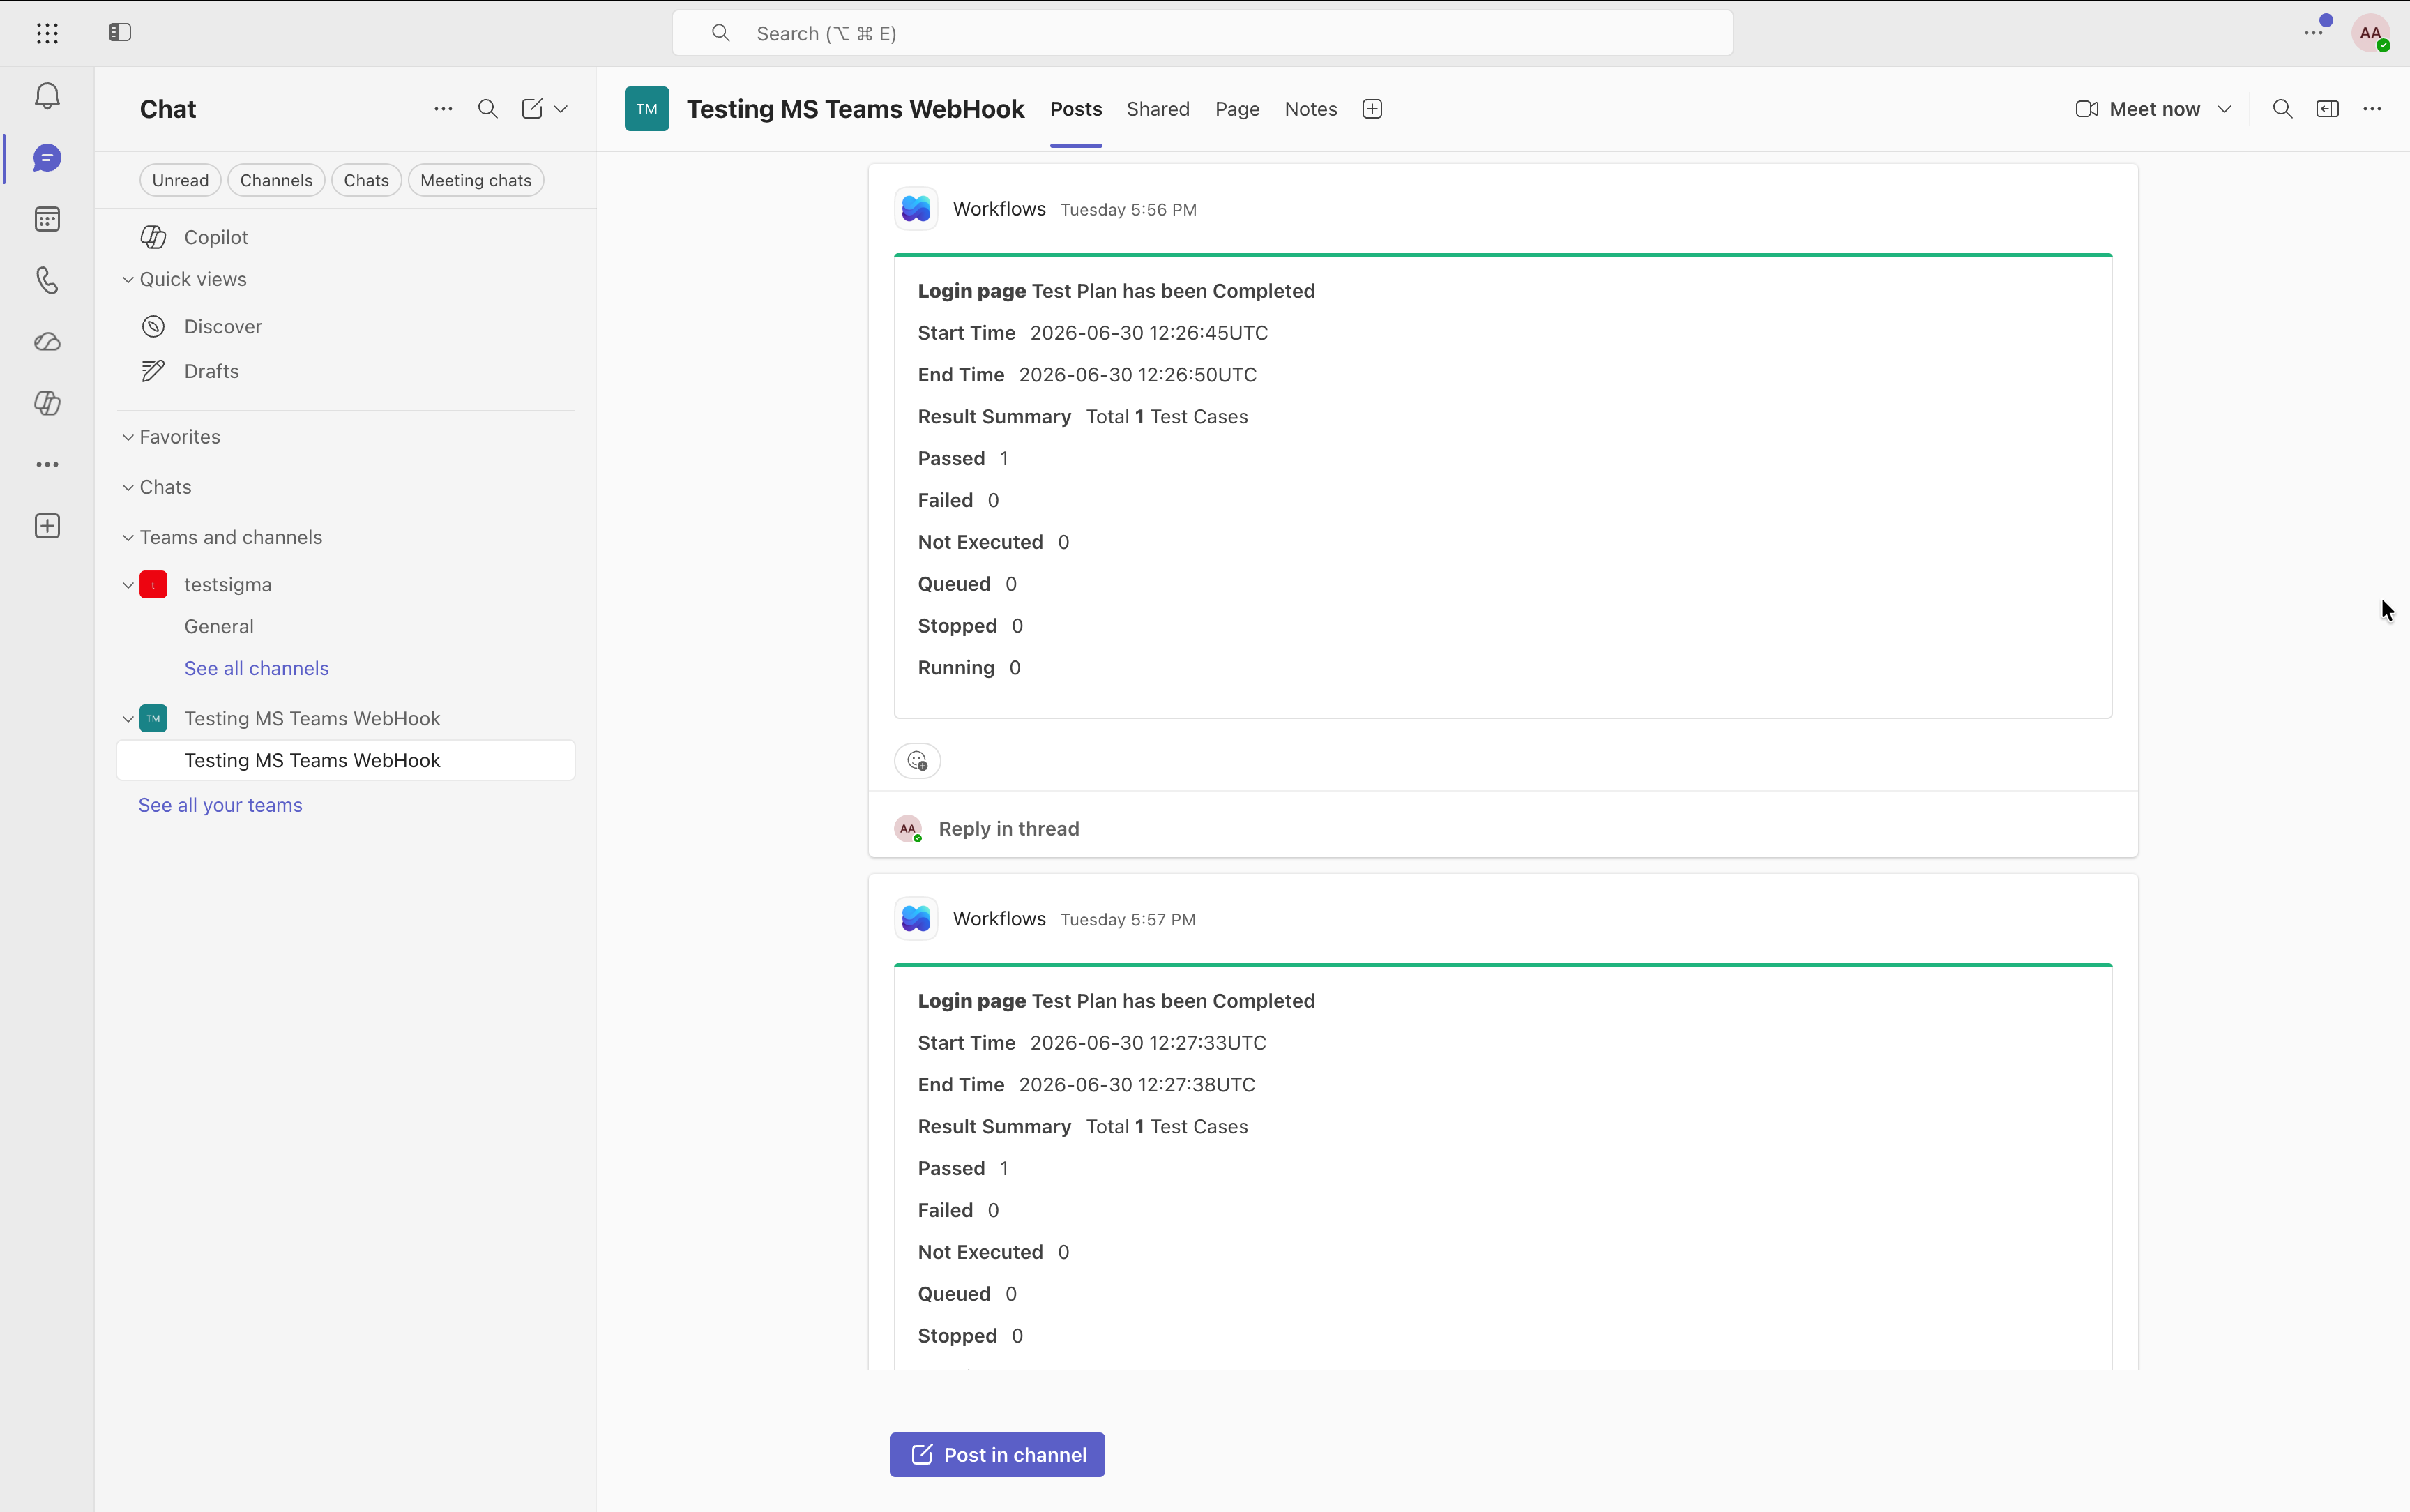Open the Meet now dropdown arrow
Screen dimensions: 2410x1512
(x=2225, y=109)
